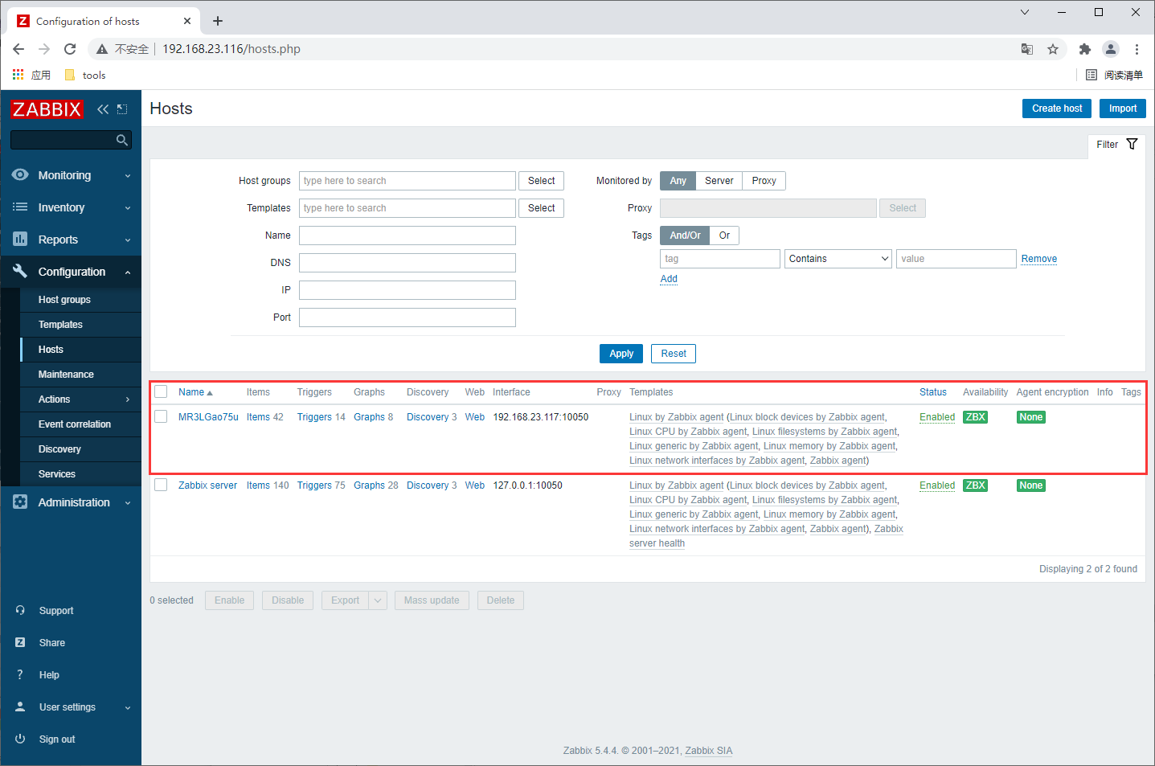Open the browser extensions puzzle icon
1155x766 pixels.
pos(1084,49)
